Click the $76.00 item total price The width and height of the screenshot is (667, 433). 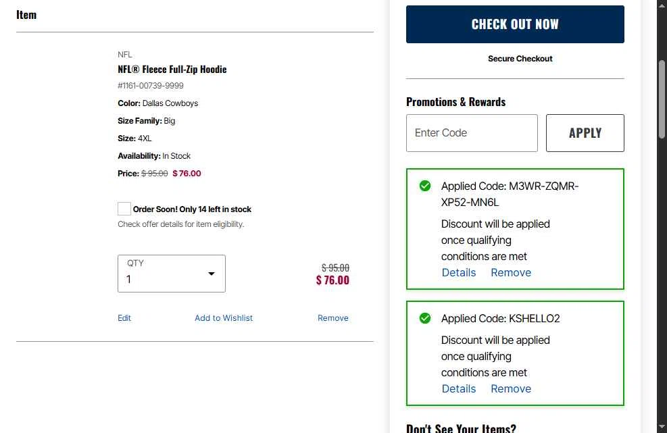(x=332, y=280)
